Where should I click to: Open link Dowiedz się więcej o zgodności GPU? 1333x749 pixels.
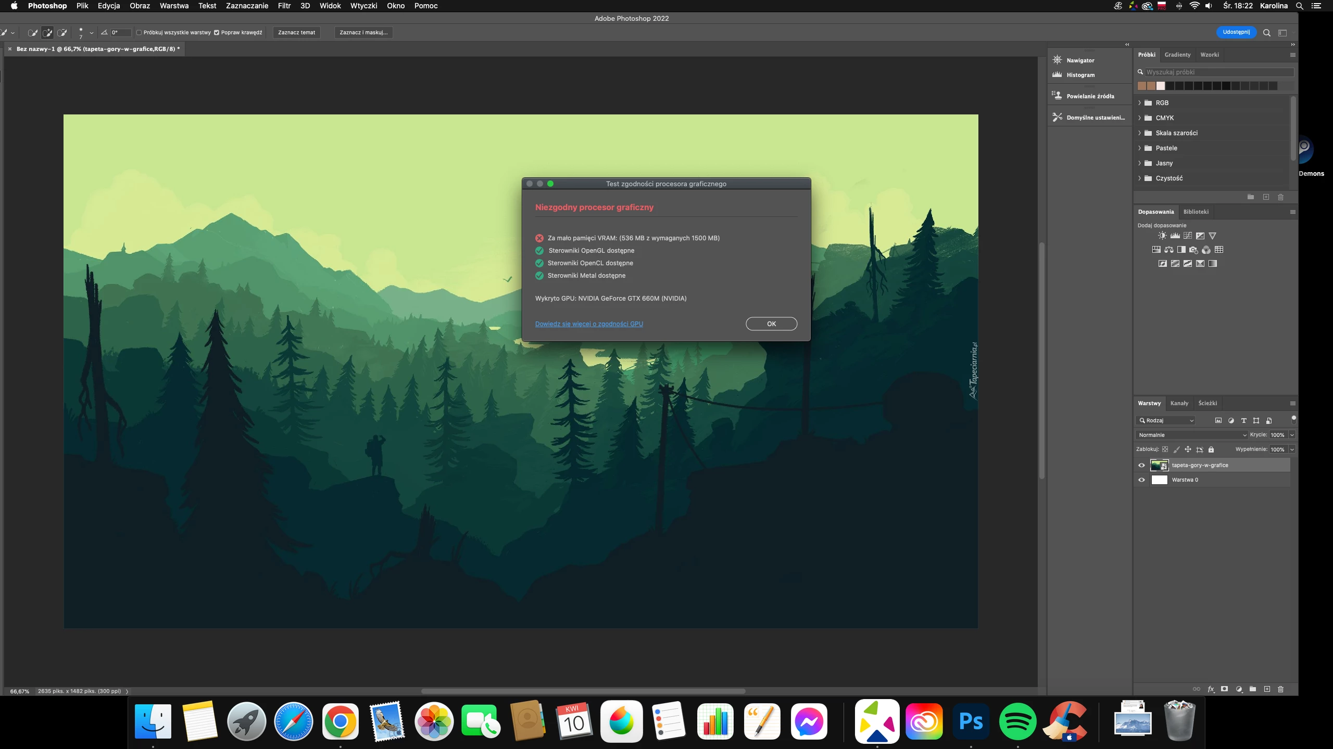point(589,324)
